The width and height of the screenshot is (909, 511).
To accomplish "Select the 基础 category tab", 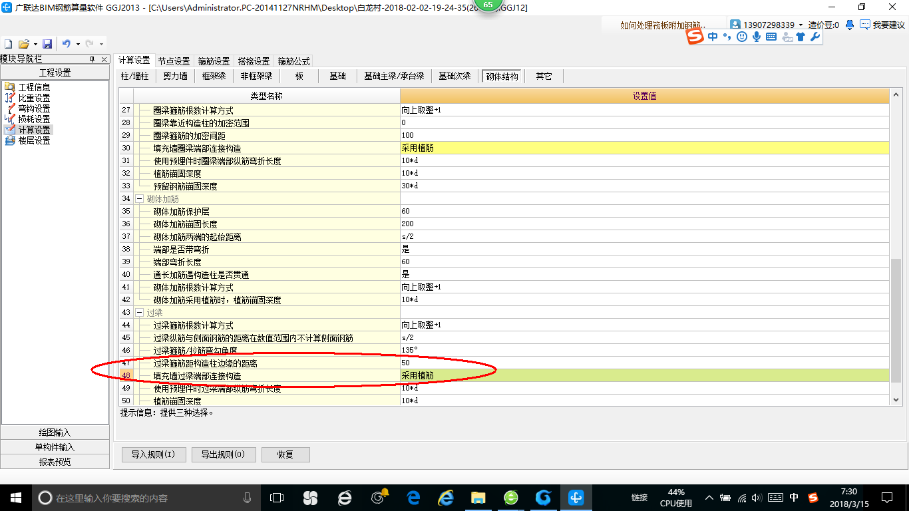I will (338, 76).
